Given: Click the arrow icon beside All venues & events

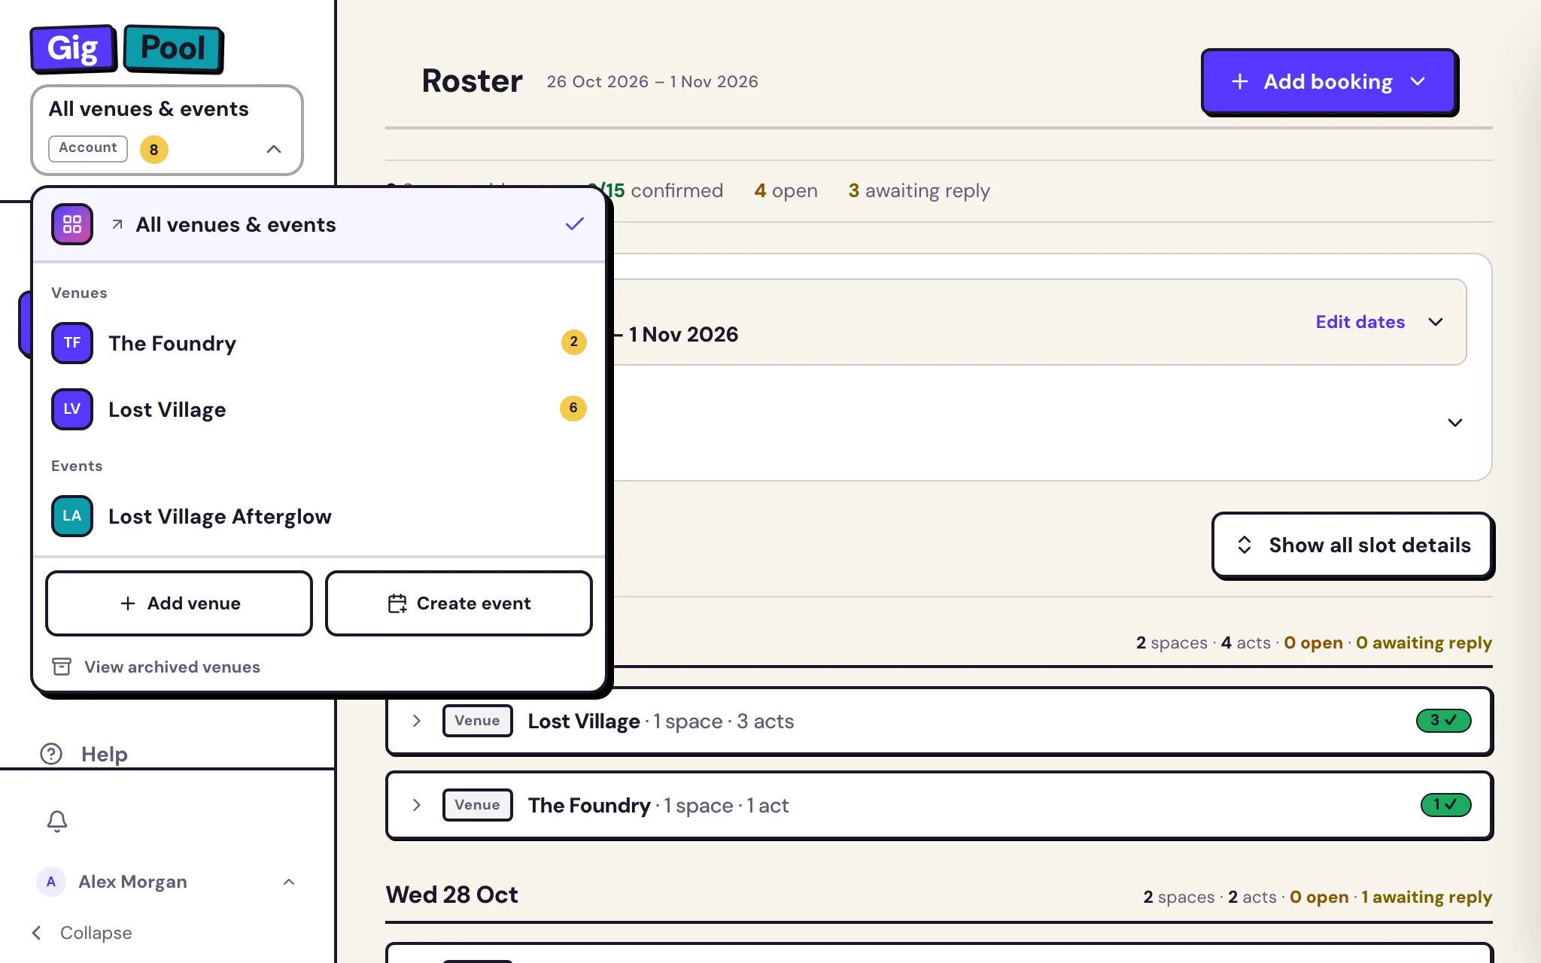Looking at the screenshot, I should coord(117,224).
